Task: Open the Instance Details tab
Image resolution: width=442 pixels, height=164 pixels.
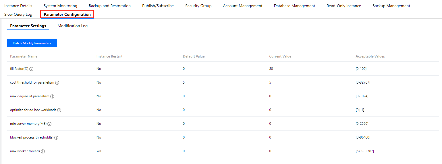Action: point(18,6)
